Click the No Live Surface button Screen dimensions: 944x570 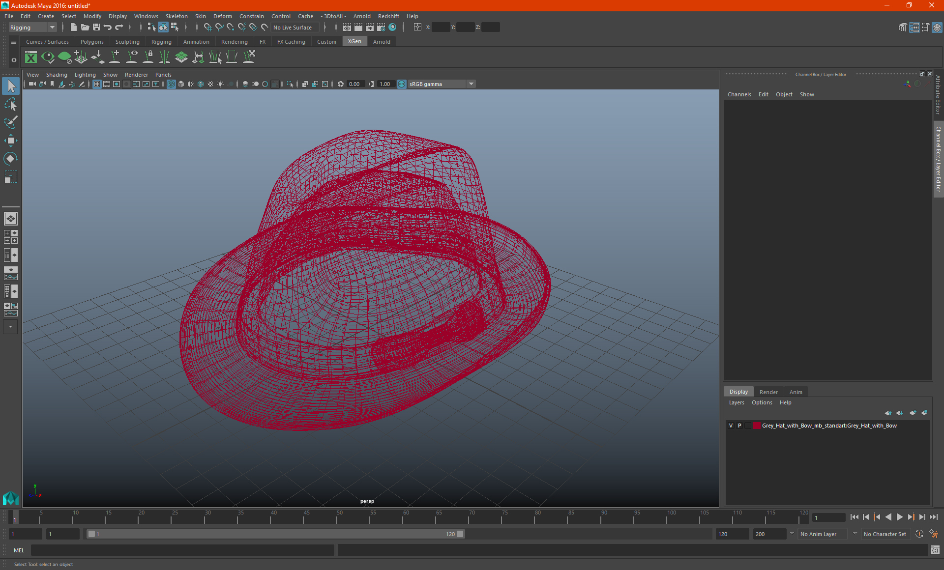(293, 28)
